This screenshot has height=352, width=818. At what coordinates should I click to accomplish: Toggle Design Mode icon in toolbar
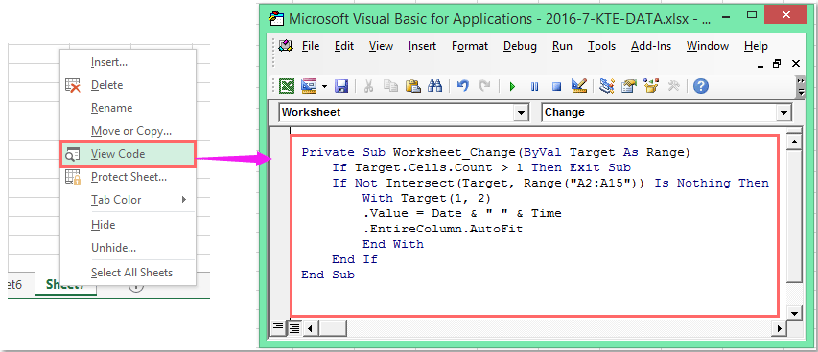pyautogui.click(x=579, y=86)
